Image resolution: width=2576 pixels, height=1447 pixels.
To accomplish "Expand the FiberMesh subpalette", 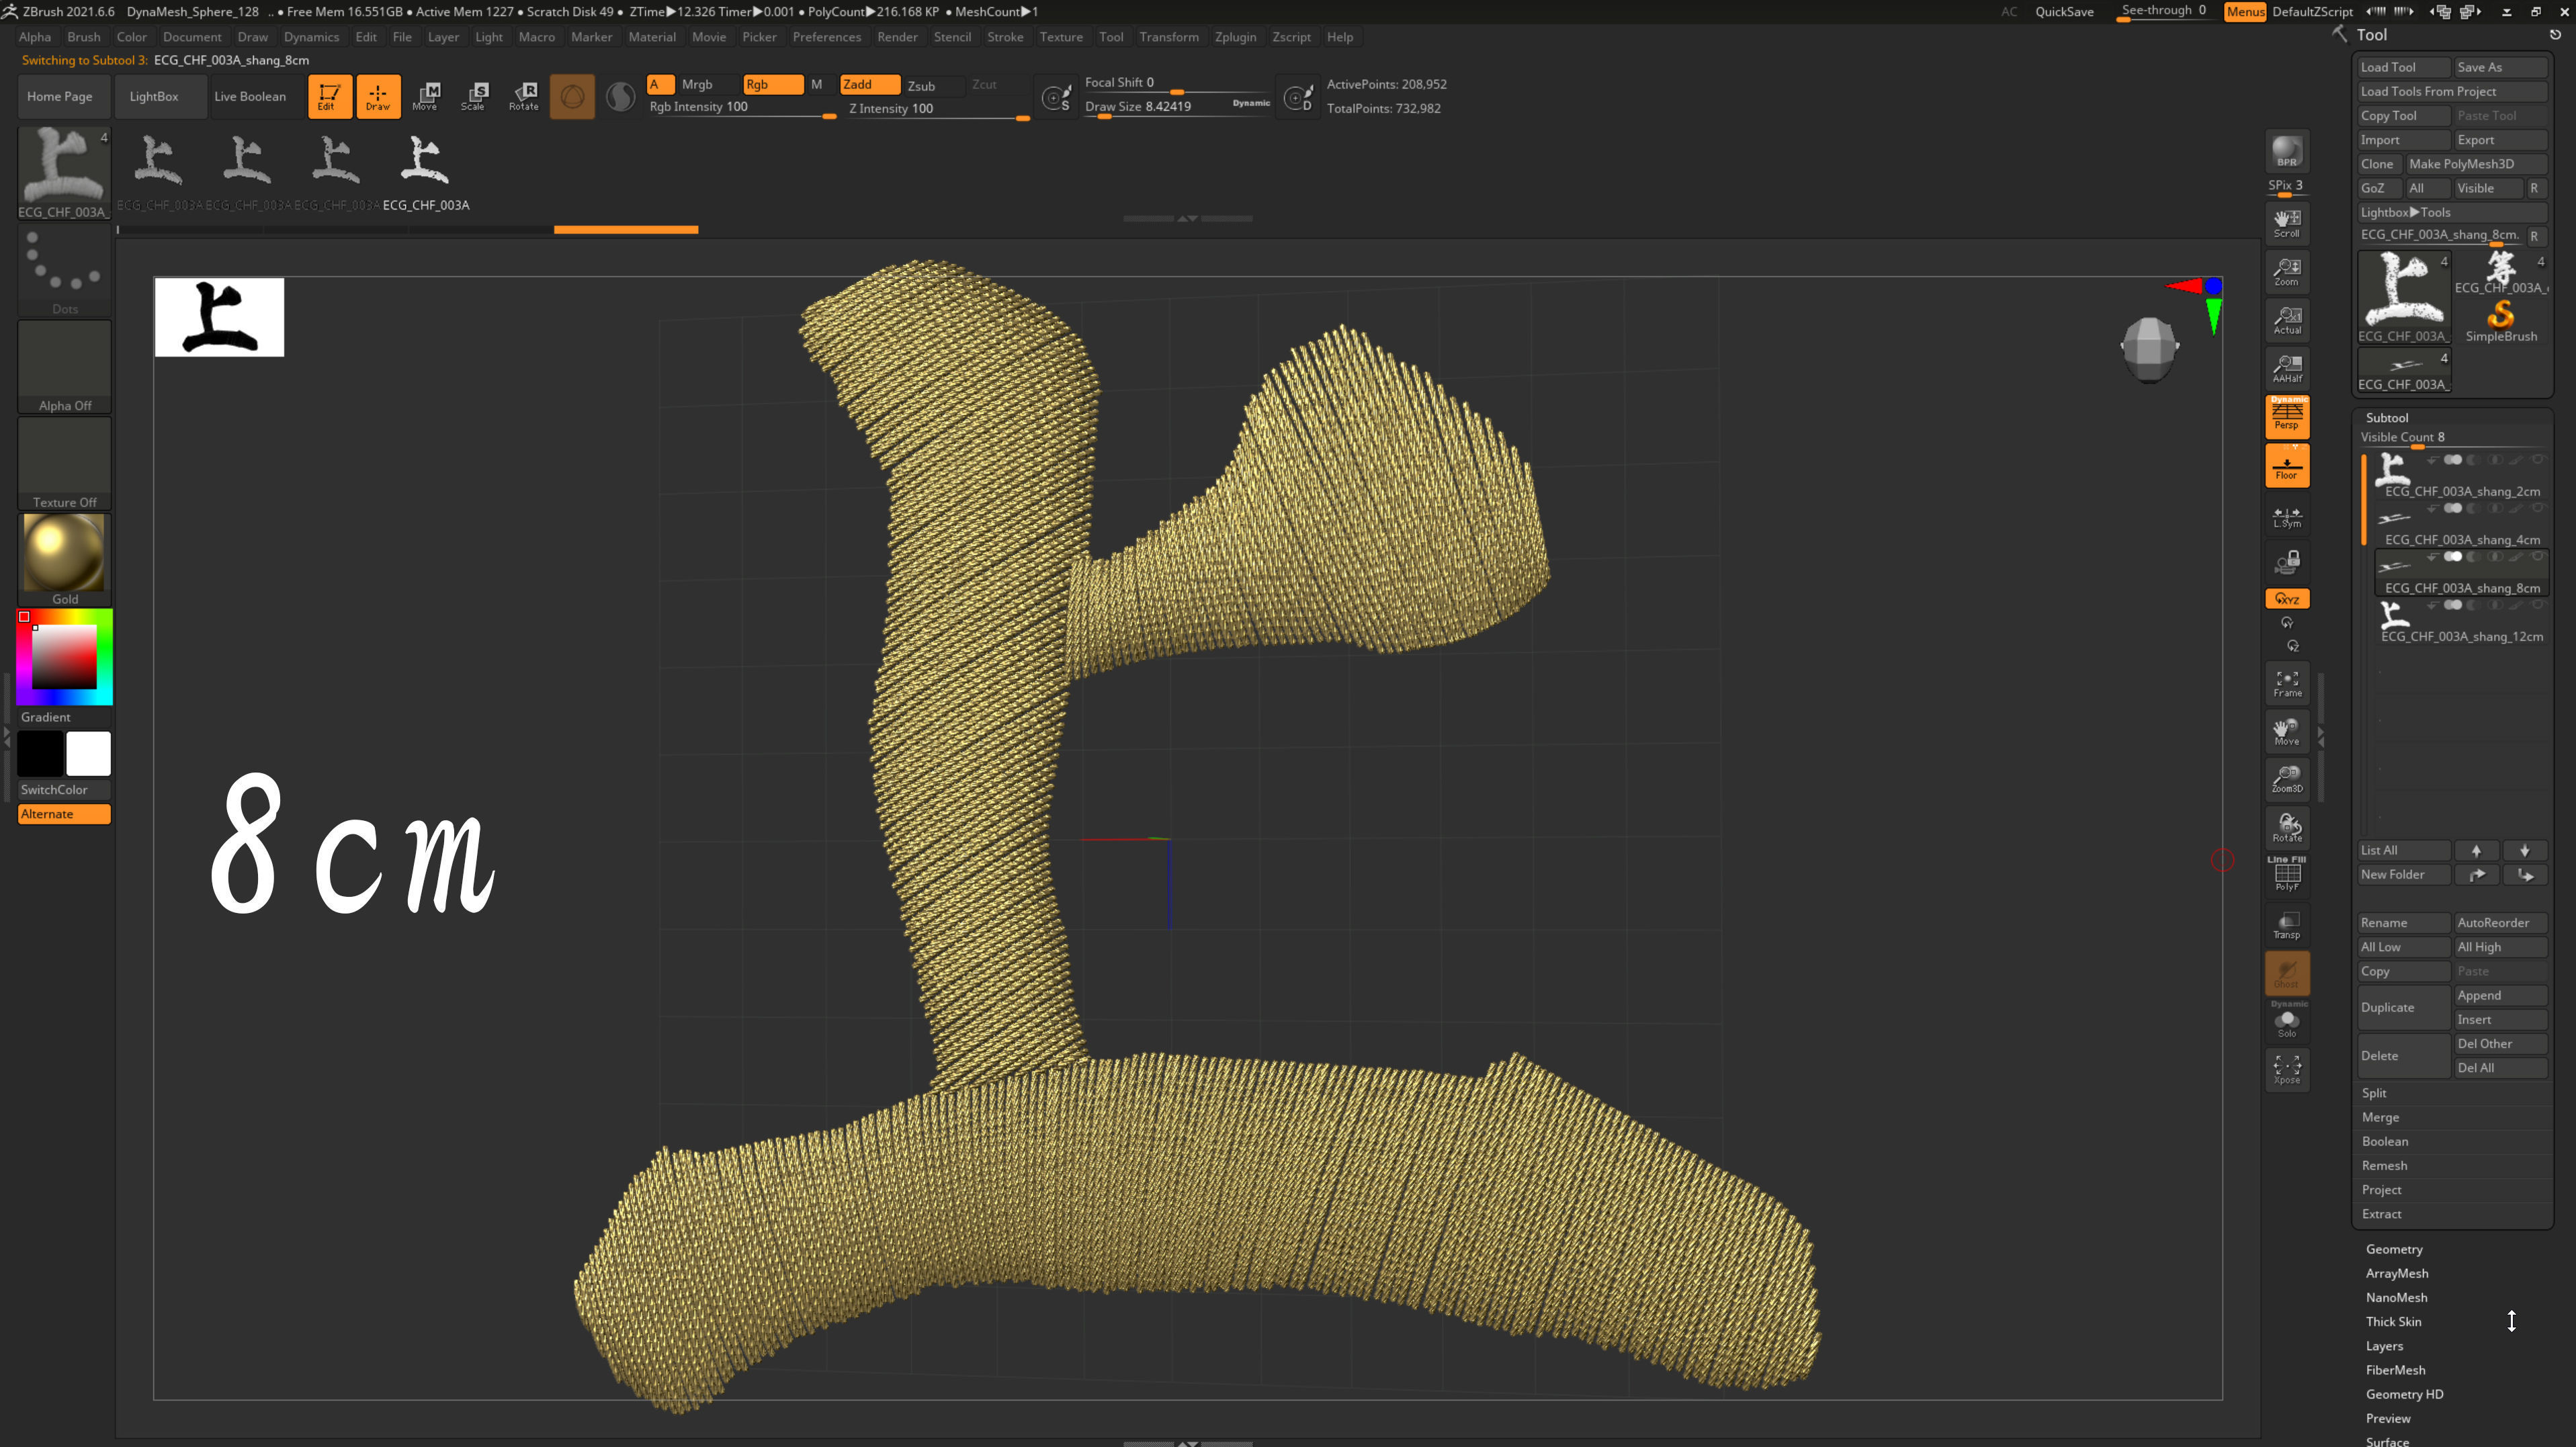I will tap(2395, 1370).
